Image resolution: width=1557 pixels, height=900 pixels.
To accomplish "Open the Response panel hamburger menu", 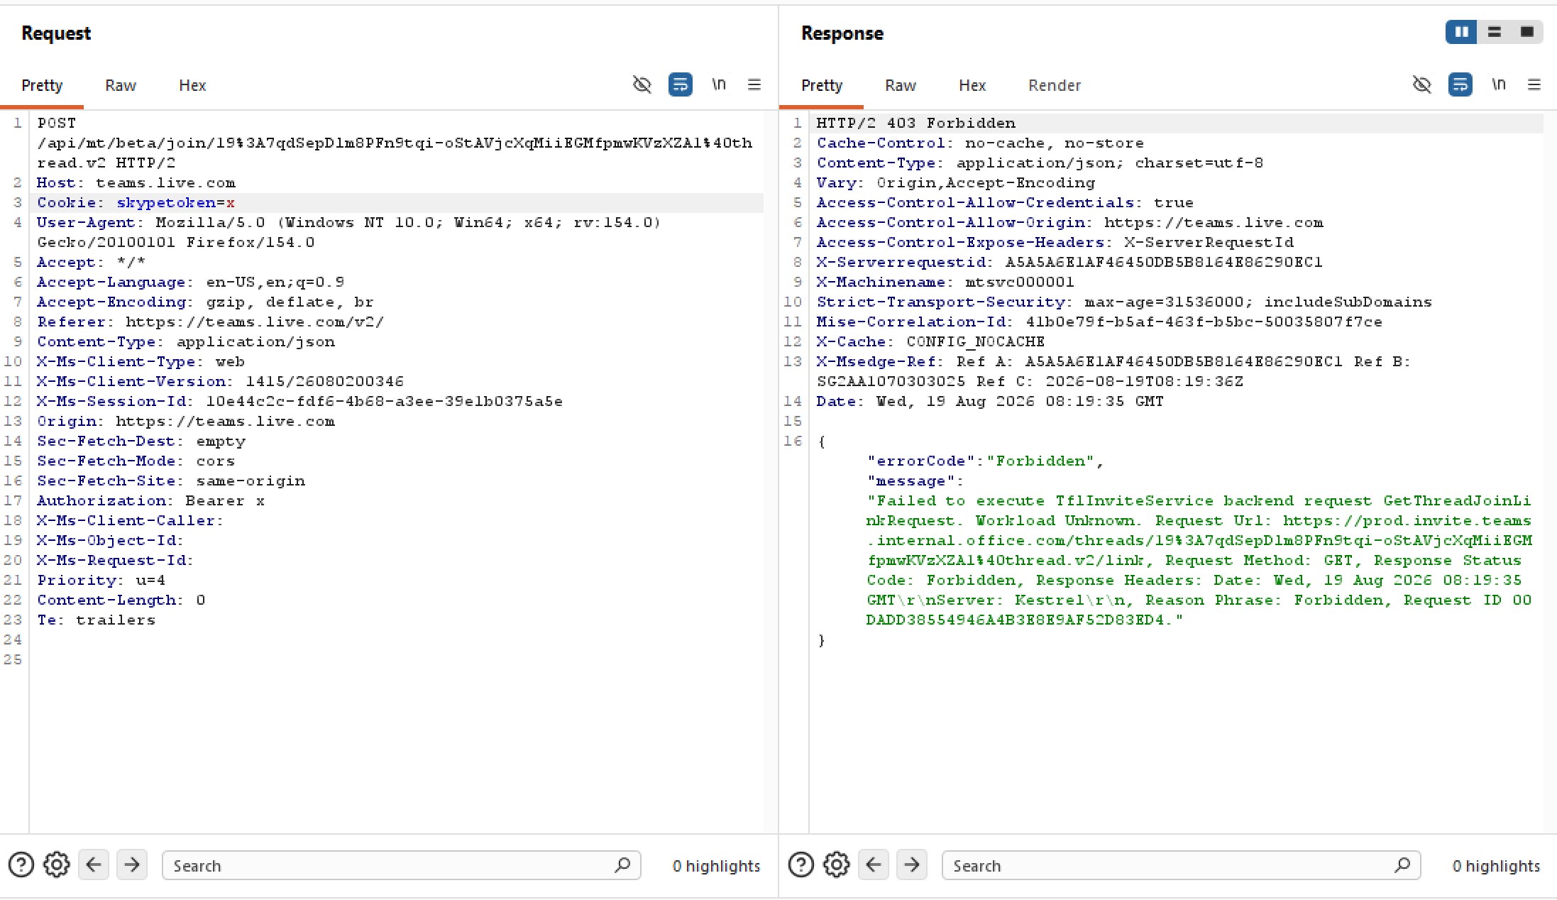I will pyautogui.click(x=1534, y=85).
